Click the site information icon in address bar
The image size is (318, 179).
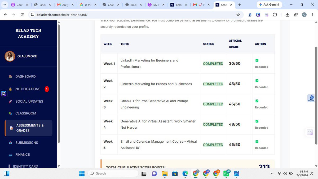coord(32,15)
